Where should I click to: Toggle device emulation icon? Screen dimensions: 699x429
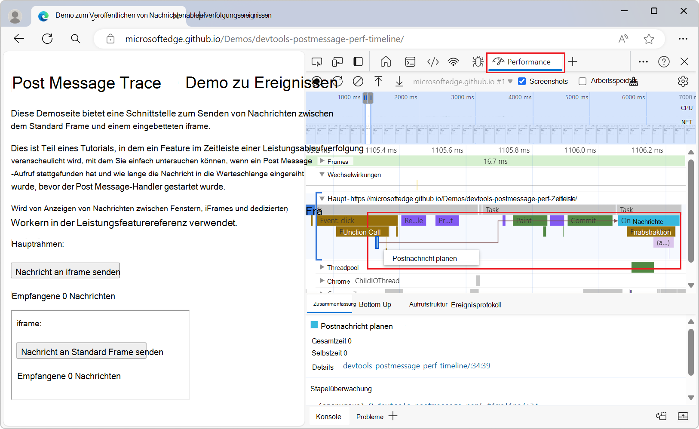[337, 62]
